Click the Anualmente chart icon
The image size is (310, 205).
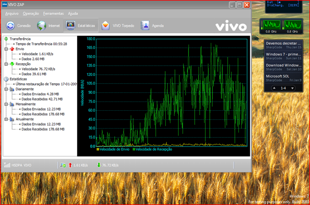(12, 119)
